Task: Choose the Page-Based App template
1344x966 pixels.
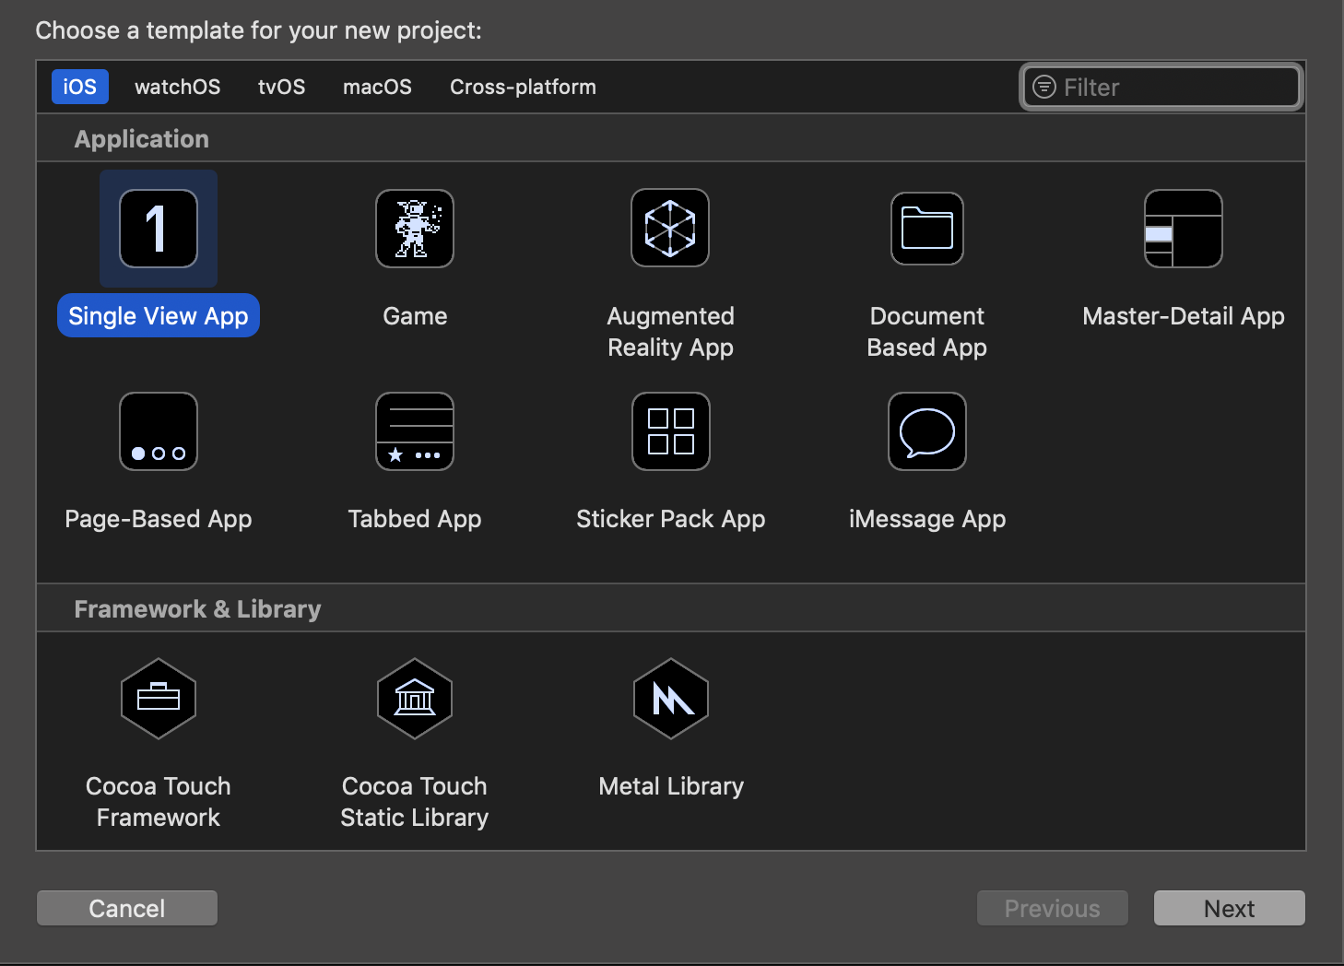Action: tap(158, 431)
